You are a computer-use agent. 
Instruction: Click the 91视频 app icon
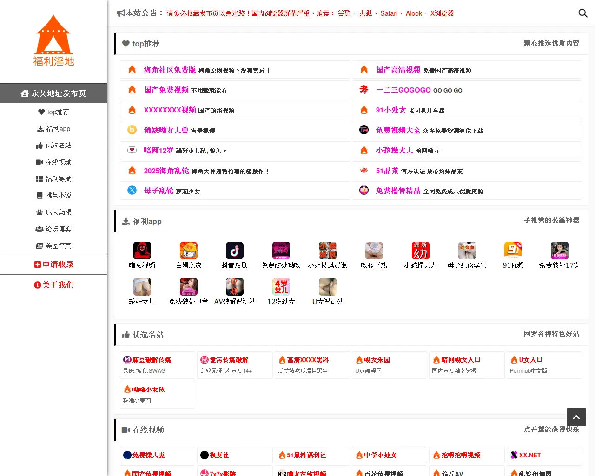click(513, 250)
